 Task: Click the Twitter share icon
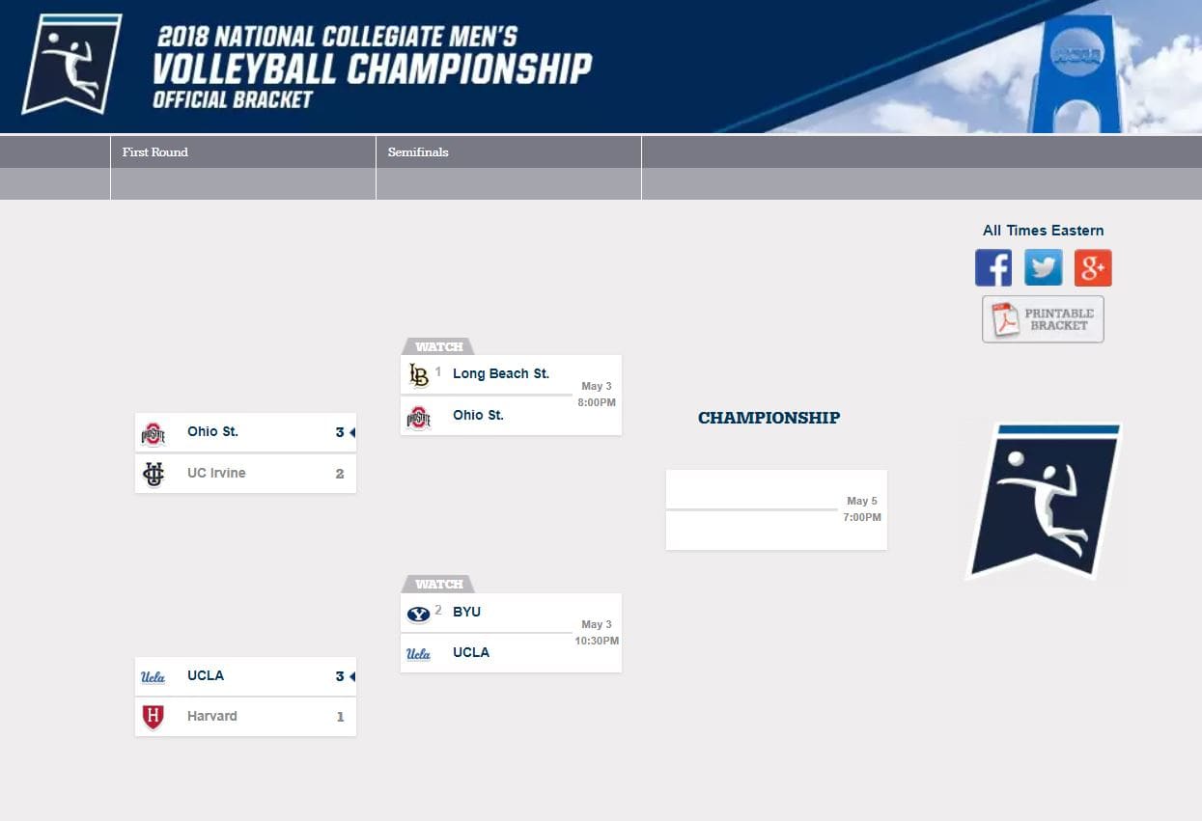point(1043,266)
